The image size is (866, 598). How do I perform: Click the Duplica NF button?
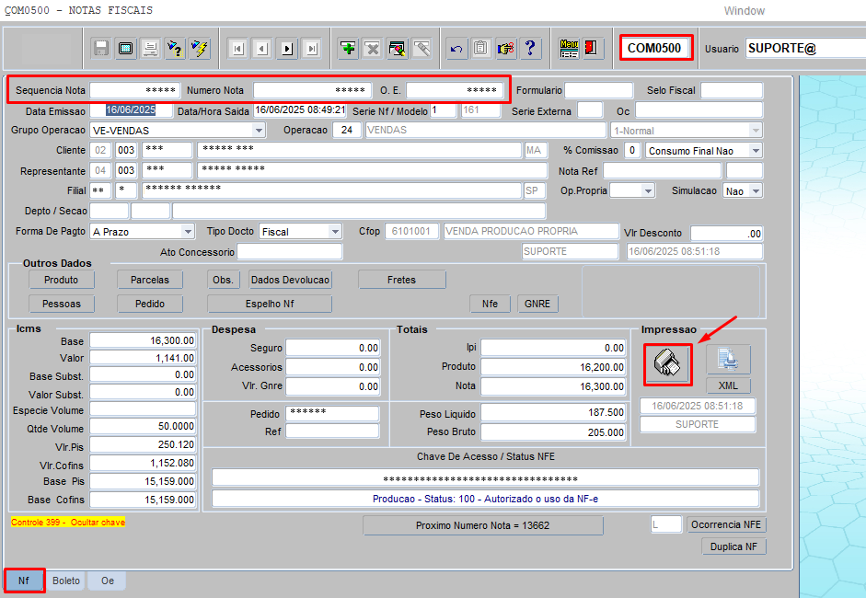click(x=733, y=546)
